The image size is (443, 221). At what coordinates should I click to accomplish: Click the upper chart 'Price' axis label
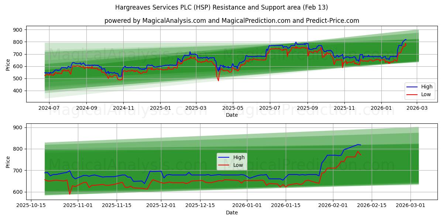pyautogui.click(x=8, y=65)
